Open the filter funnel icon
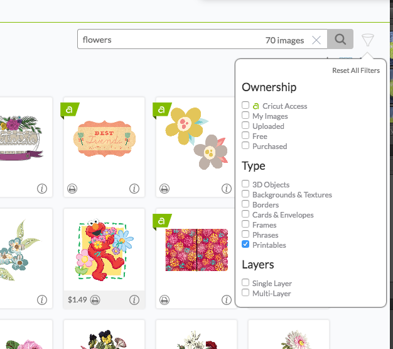This screenshot has width=393, height=349. point(368,40)
